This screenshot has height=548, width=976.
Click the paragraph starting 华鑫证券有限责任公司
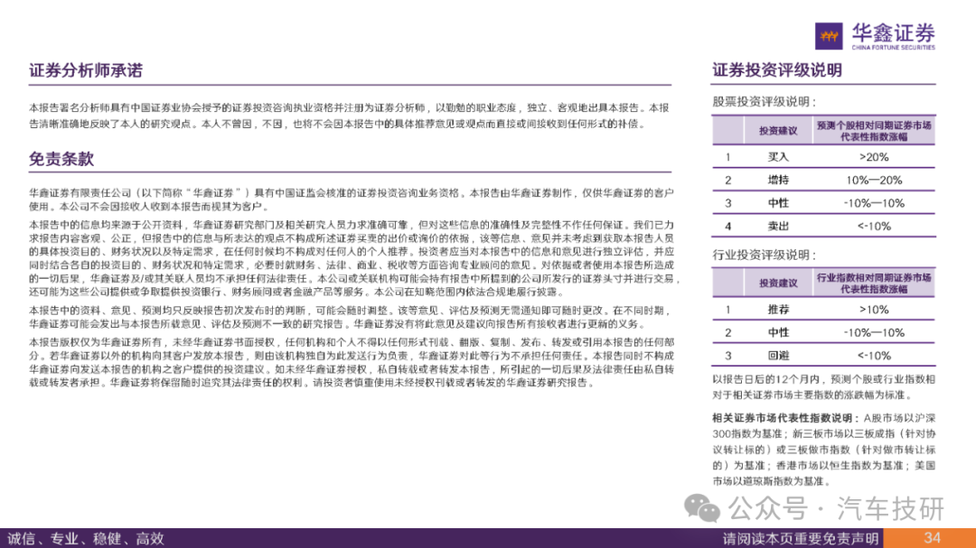pos(351,200)
